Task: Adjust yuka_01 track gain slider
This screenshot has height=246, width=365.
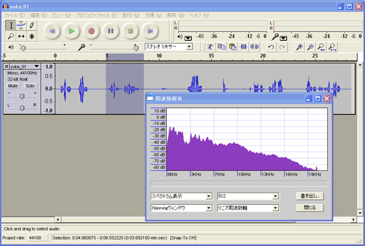Action: [22, 96]
